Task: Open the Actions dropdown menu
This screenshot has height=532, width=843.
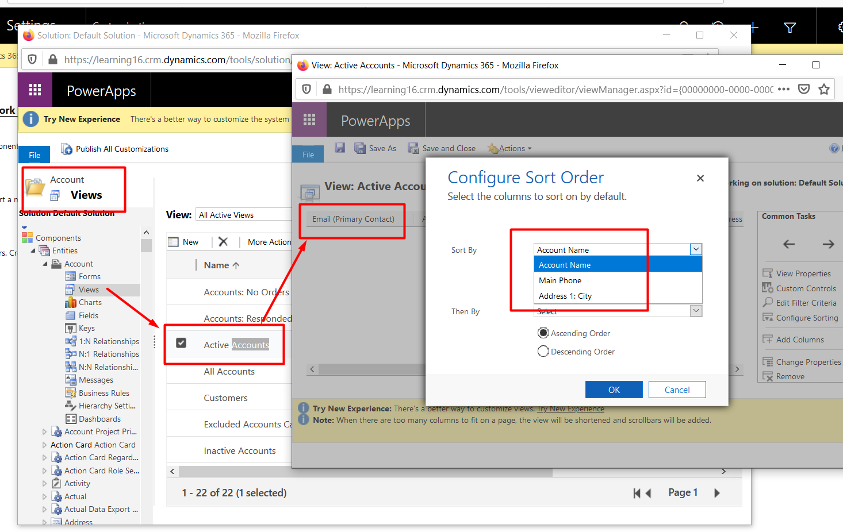Action: point(510,148)
